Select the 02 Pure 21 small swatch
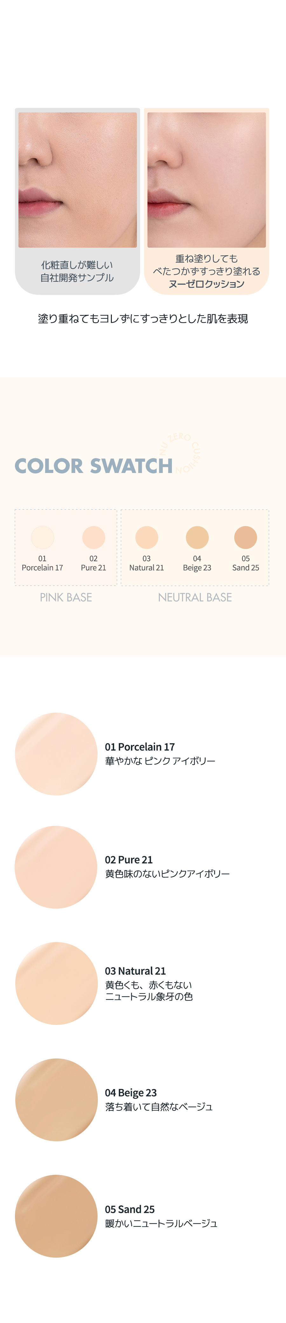The image size is (286, 1323). [x=94, y=537]
